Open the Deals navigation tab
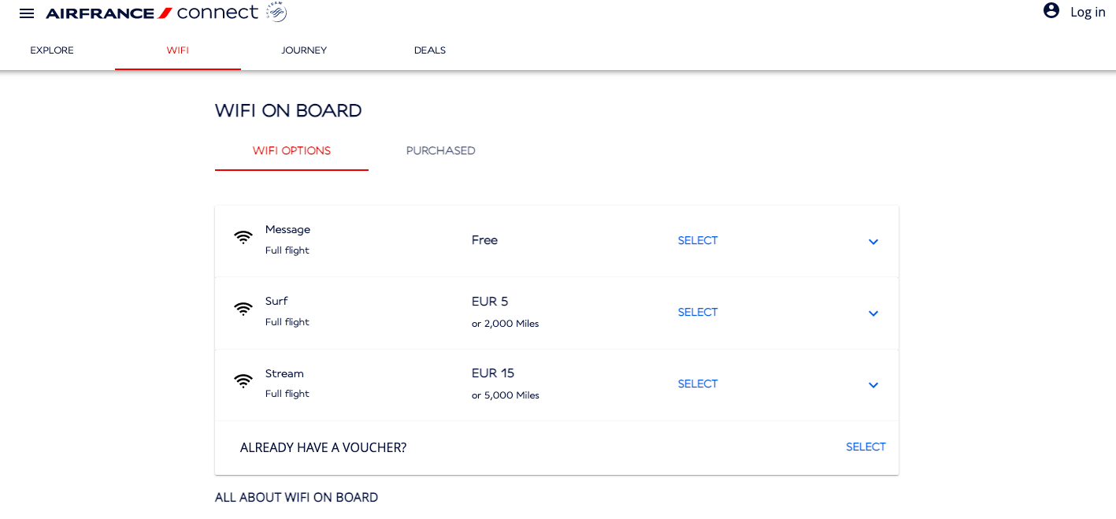The height and width of the screenshot is (519, 1116). click(x=430, y=50)
